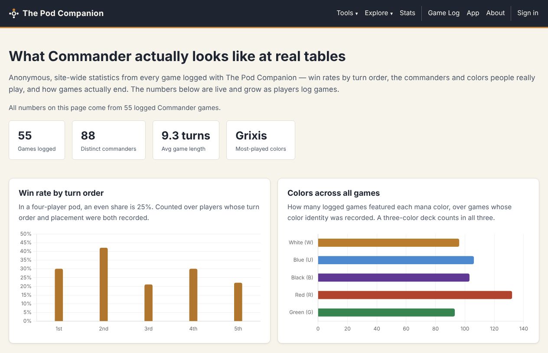Viewport: 548px width, 353px height.
Task: Click the 3rd turn order bar
Action: tap(148, 303)
